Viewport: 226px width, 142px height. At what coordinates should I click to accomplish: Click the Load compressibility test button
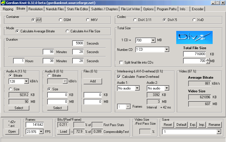(x=63, y=131)
